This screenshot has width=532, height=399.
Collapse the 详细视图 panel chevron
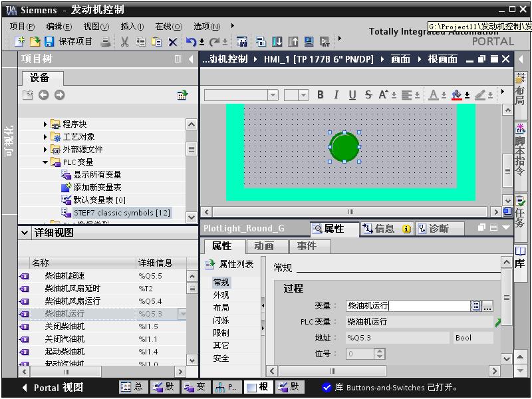25,233
